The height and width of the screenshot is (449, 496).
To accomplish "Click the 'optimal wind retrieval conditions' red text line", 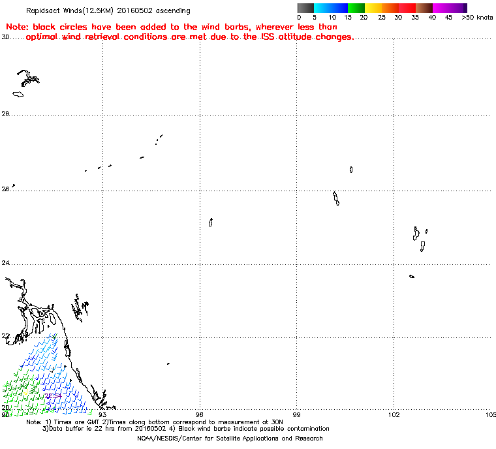I will pos(190,37).
